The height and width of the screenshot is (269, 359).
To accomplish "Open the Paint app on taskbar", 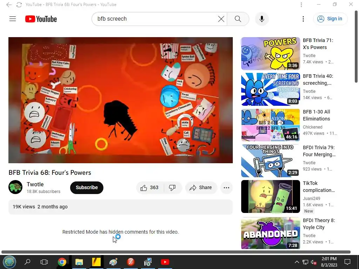I will pos(113,262).
